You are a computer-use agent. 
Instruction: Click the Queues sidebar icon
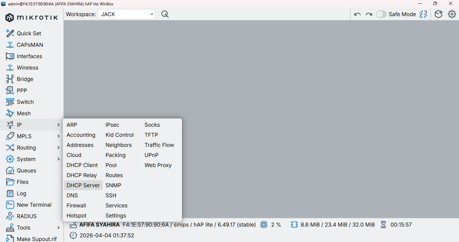click(x=10, y=170)
